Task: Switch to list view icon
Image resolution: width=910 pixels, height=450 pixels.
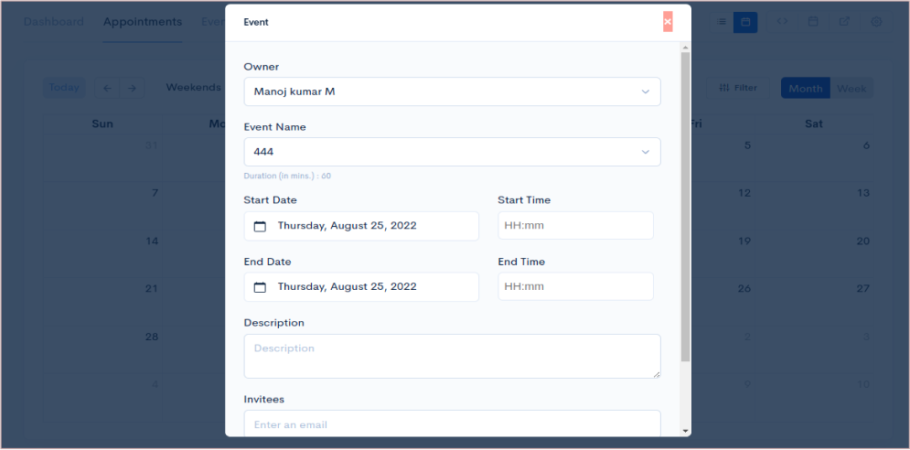Action: point(722,22)
